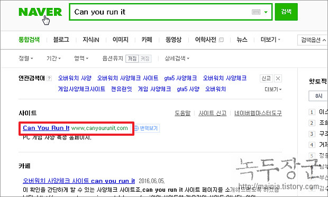Click the 번역보기 translate button
Viewport: 328px width, 197px height.
(x=146, y=128)
